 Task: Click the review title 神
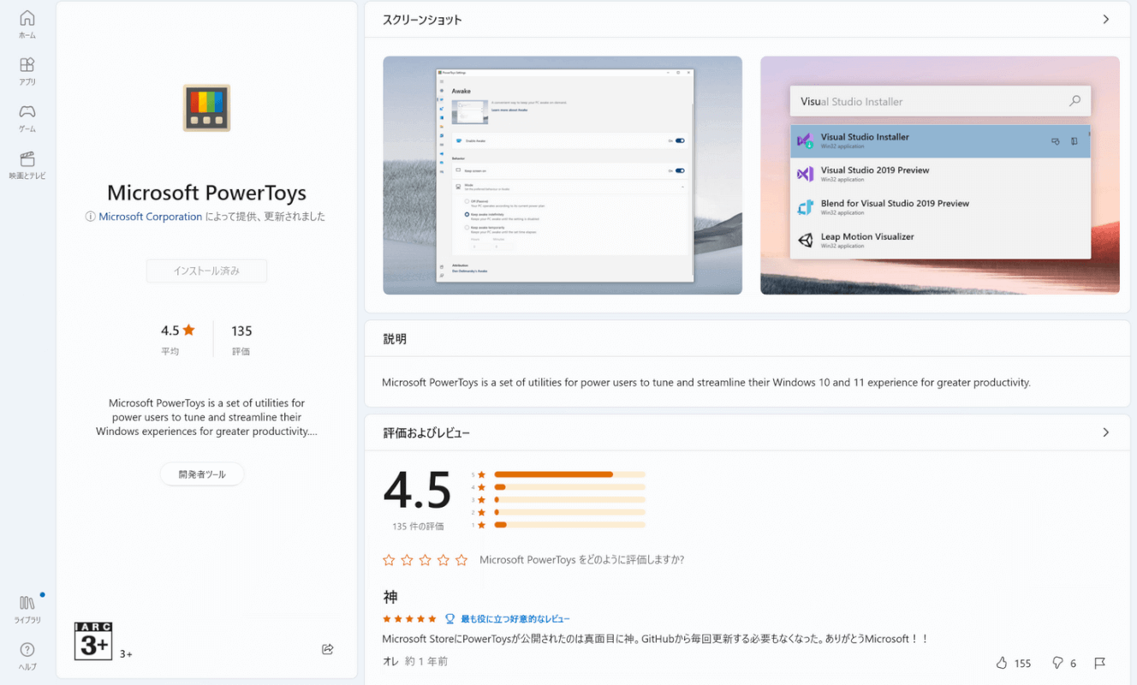coord(390,597)
